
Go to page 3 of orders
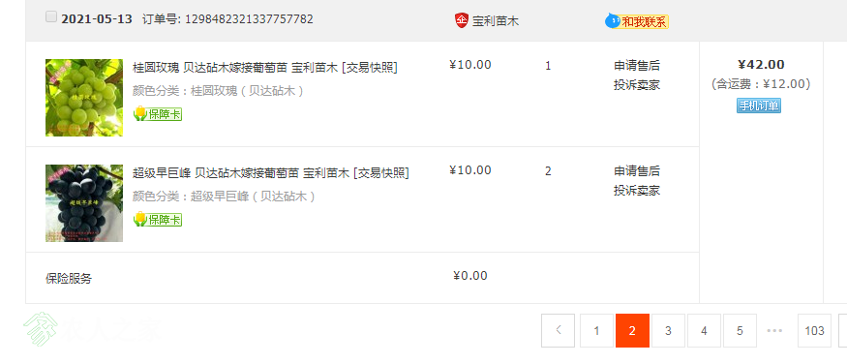point(668,330)
